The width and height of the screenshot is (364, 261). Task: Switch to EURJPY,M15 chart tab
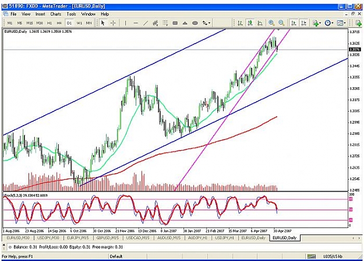coord(78,238)
